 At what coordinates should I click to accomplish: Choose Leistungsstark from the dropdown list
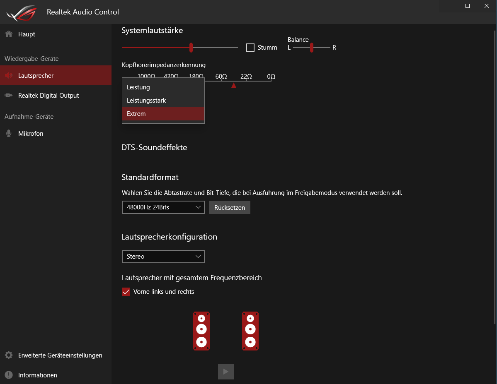pos(163,101)
